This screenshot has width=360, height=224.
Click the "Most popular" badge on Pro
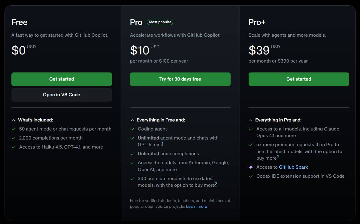[160, 22]
